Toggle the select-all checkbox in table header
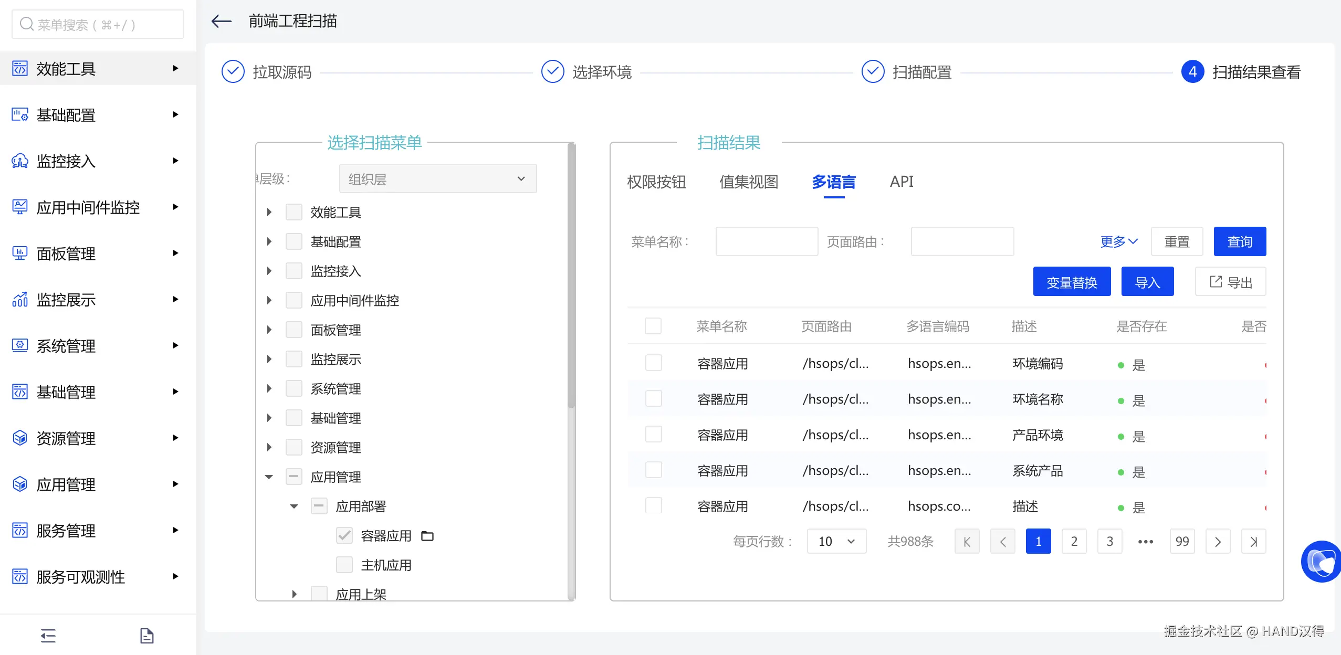 [x=653, y=326]
